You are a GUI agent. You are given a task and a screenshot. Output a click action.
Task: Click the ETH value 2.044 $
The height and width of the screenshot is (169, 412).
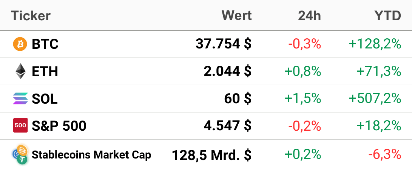(228, 71)
